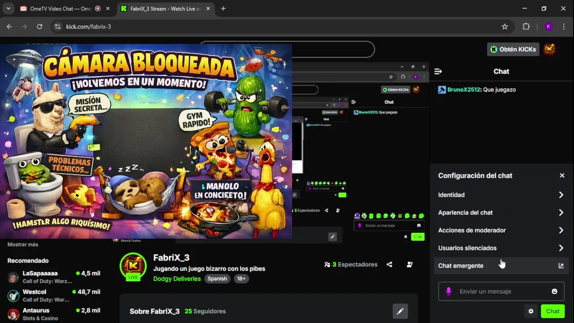This screenshot has width=574, height=323.
Task: Click Mostrar más link
Action: pyautogui.click(x=23, y=244)
